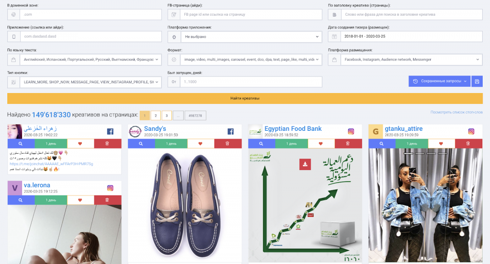Toggle the heart favorite on gtanku_attire card
The height and width of the screenshot is (264, 490).
pos(441,144)
